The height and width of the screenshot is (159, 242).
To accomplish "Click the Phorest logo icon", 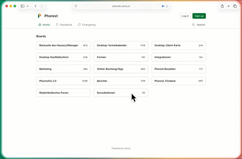I will 40,16.
